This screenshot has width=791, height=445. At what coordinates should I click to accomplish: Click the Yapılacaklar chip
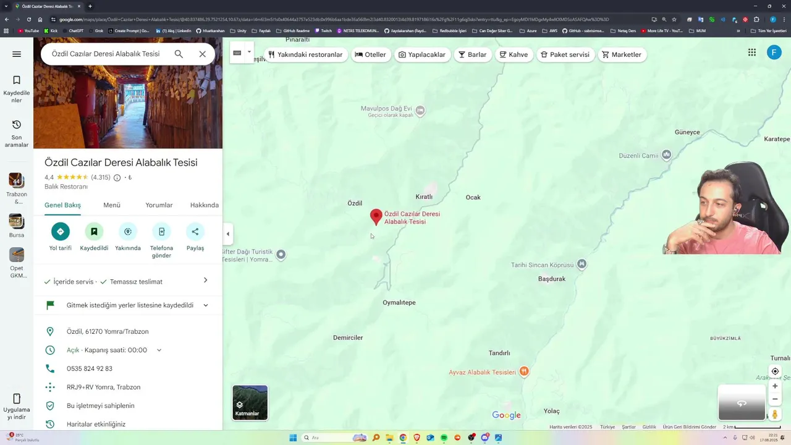point(422,54)
